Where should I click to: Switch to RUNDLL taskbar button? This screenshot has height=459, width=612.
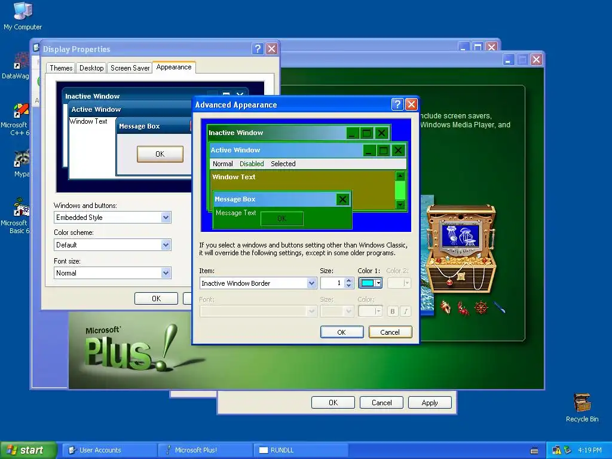click(301, 451)
